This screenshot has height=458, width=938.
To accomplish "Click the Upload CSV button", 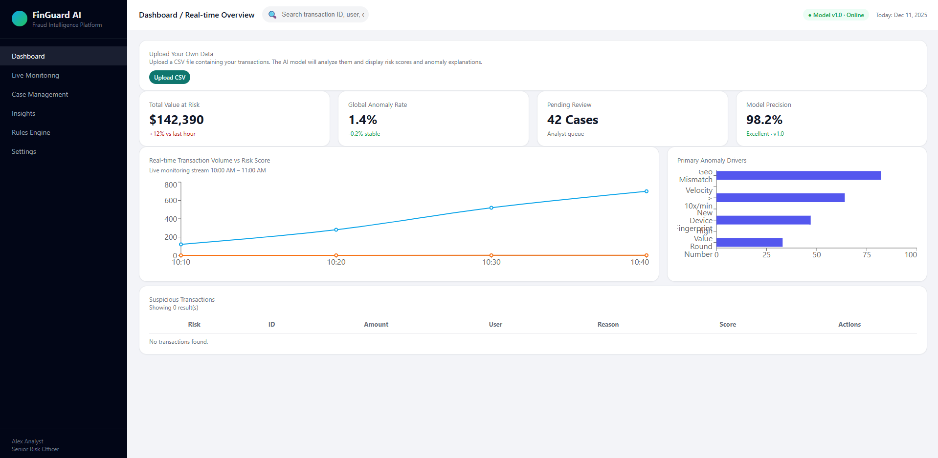I will coord(170,77).
